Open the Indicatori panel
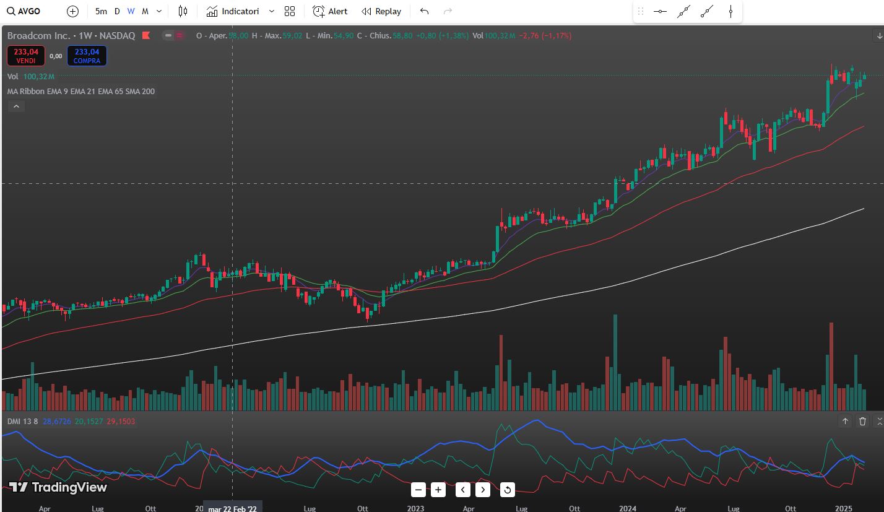884x512 pixels. pos(233,11)
